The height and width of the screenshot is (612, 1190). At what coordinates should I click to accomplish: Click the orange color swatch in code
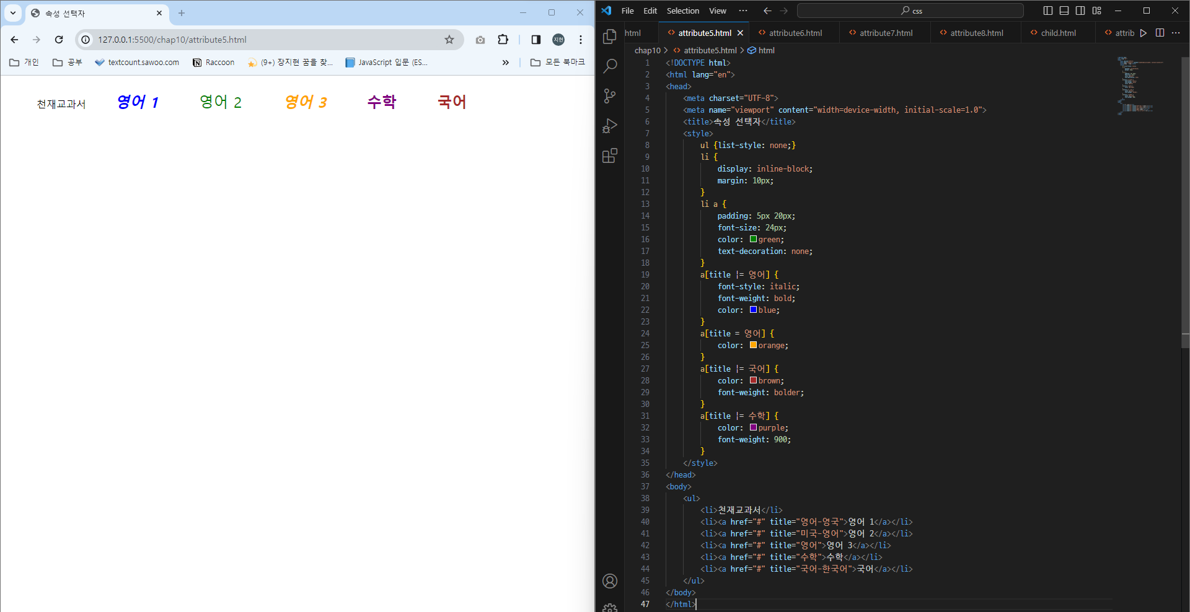[x=753, y=345]
